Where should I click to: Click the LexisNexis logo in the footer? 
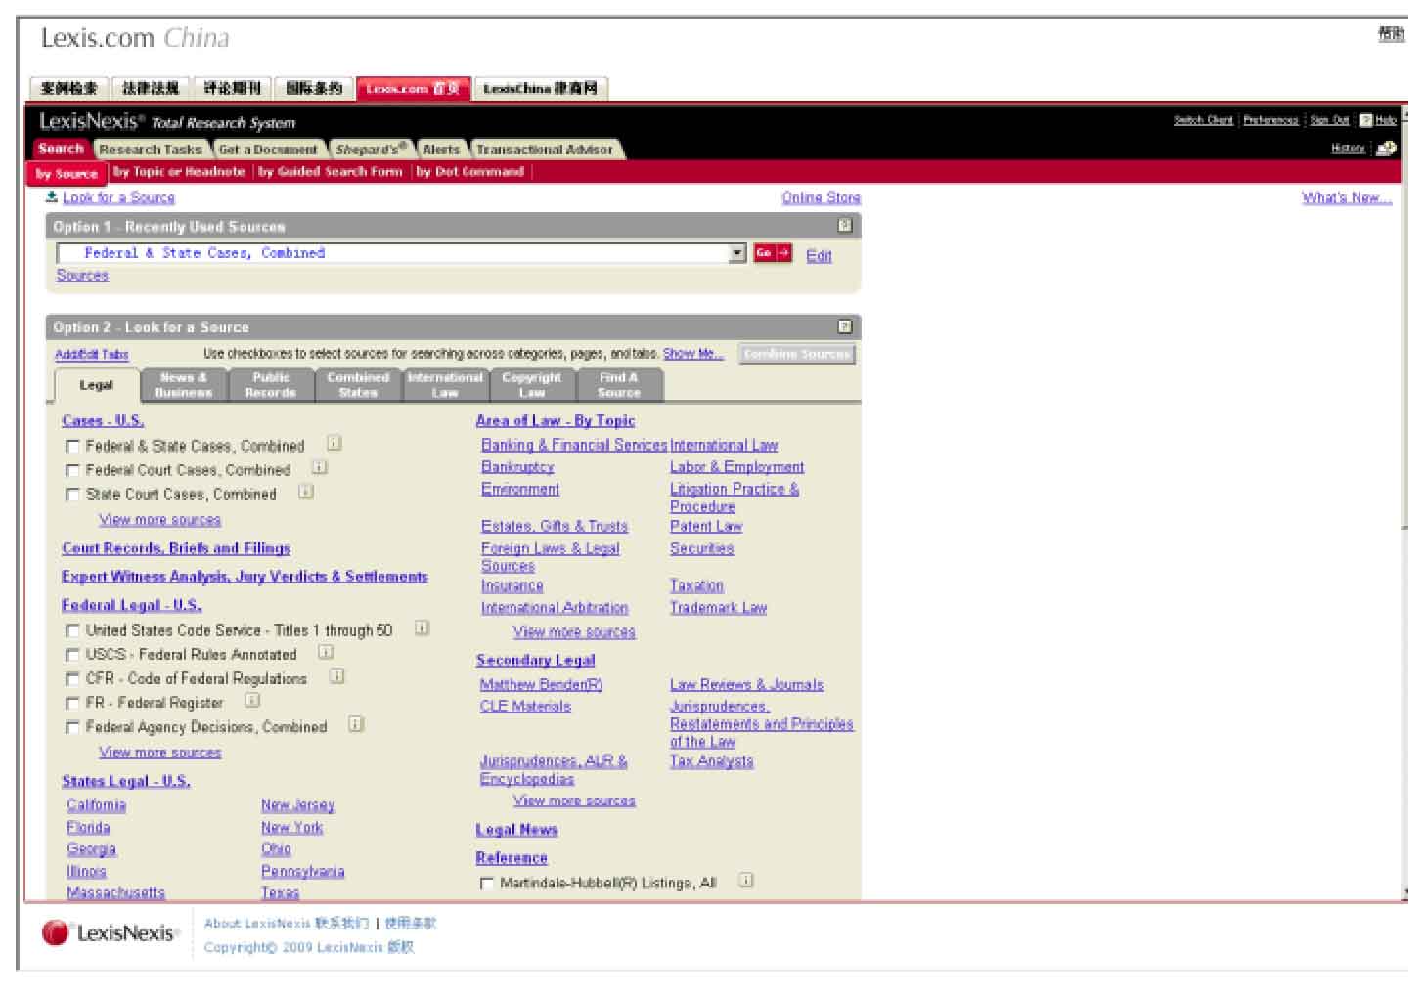pyautogui.click(x=111, y=933)
